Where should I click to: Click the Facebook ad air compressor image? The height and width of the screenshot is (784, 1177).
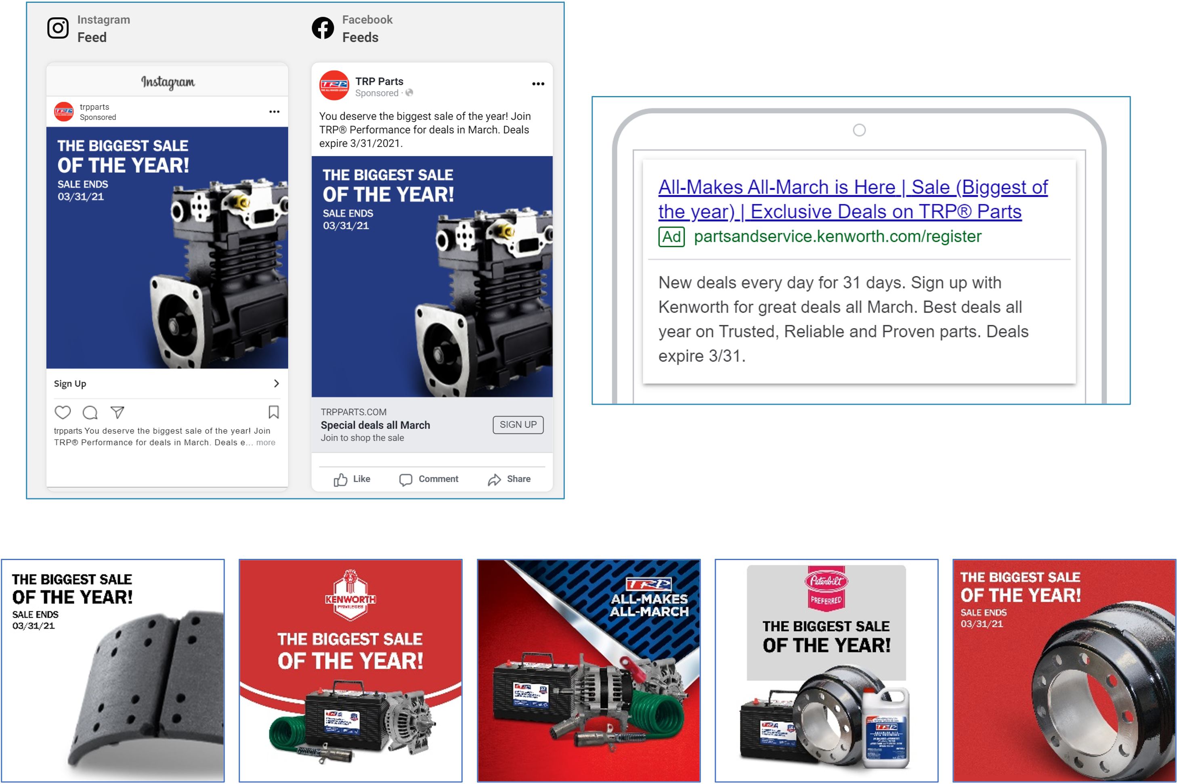pyautogui.click(x=432, y=276)
